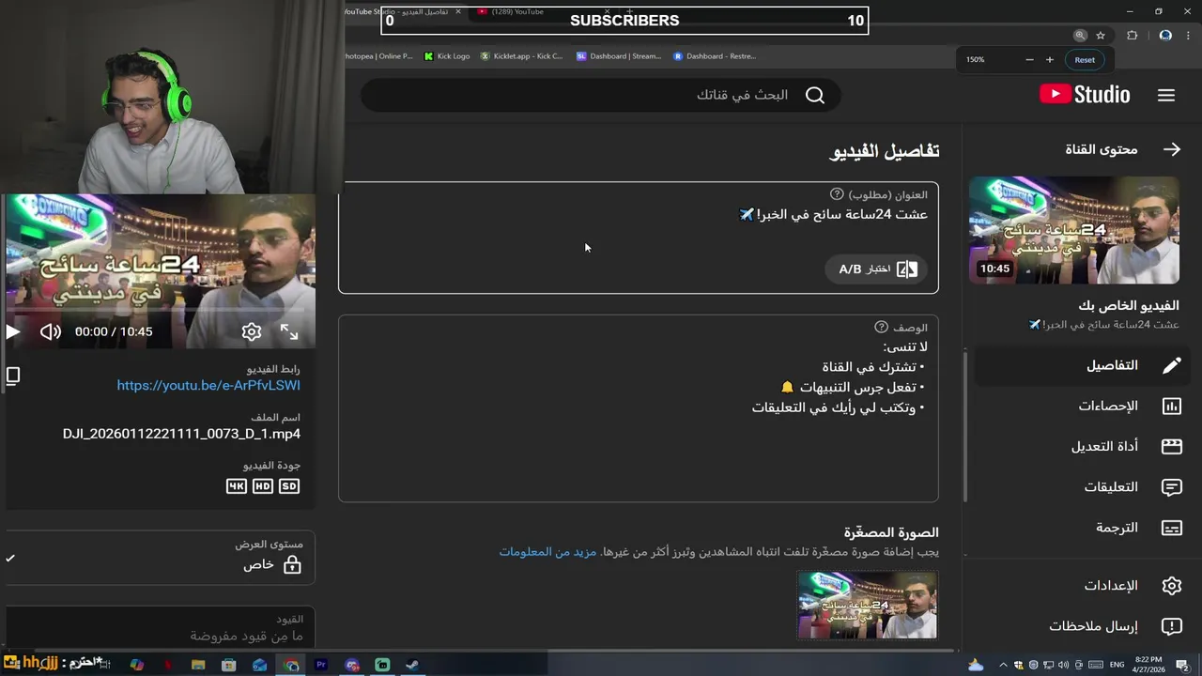
Task: Click the YouTube Studio logo
Action: click(1085, 95)
